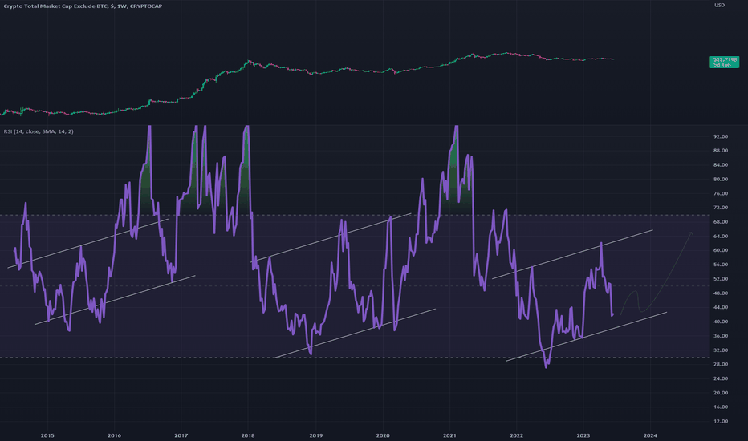
Task: Click the Crypto Total Market Cap Exclude BTC title
Action: [83, 6]
